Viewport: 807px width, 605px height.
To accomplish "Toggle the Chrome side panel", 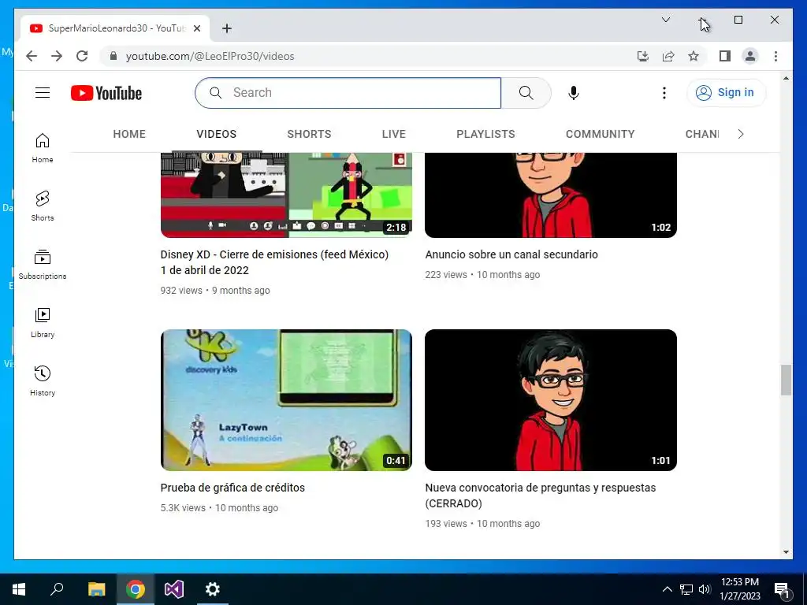I will click(x=725, y=56).
